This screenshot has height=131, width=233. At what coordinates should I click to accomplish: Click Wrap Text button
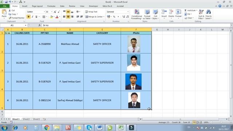[x=91, y=12]
